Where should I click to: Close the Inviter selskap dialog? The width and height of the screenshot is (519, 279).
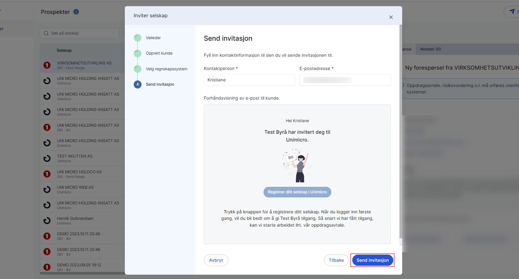pos(391,17)
